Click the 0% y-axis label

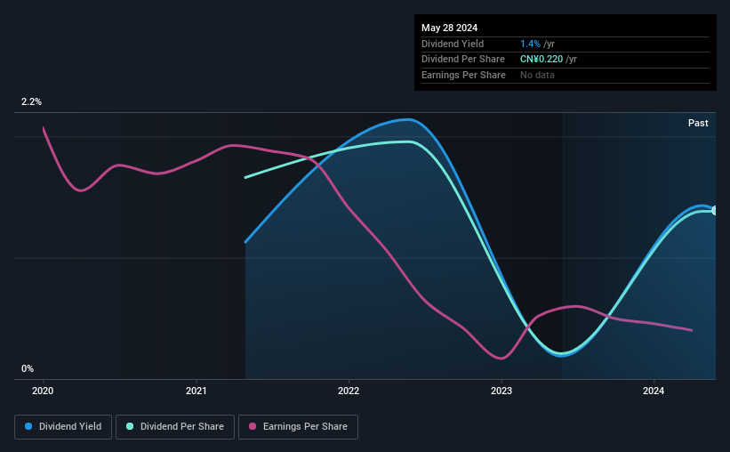(28, 368)
